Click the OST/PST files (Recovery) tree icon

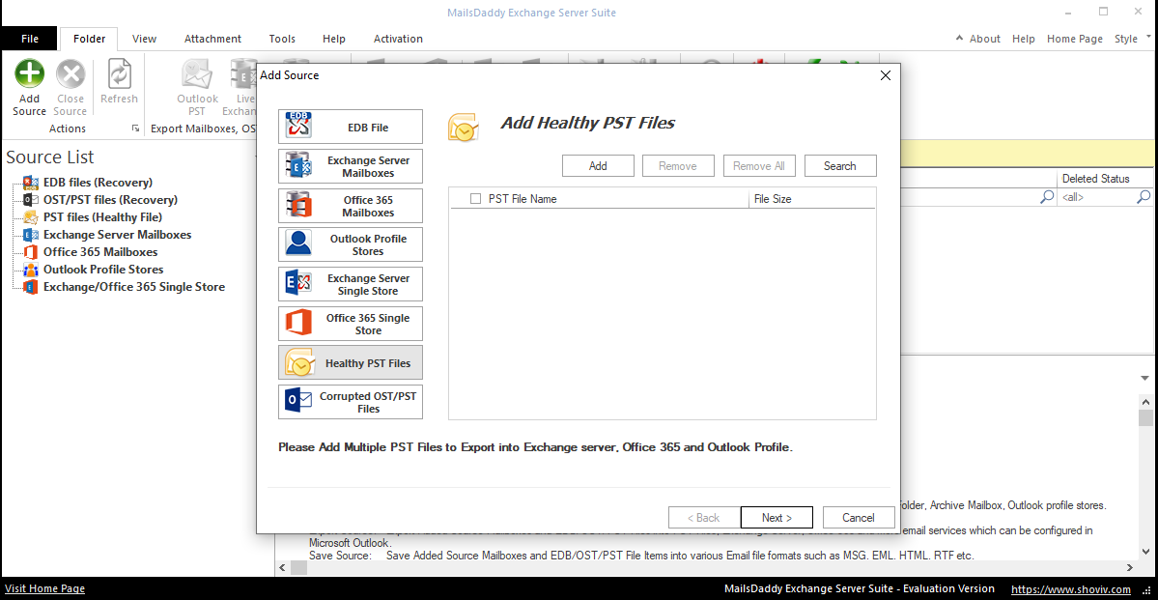(31, 199)
